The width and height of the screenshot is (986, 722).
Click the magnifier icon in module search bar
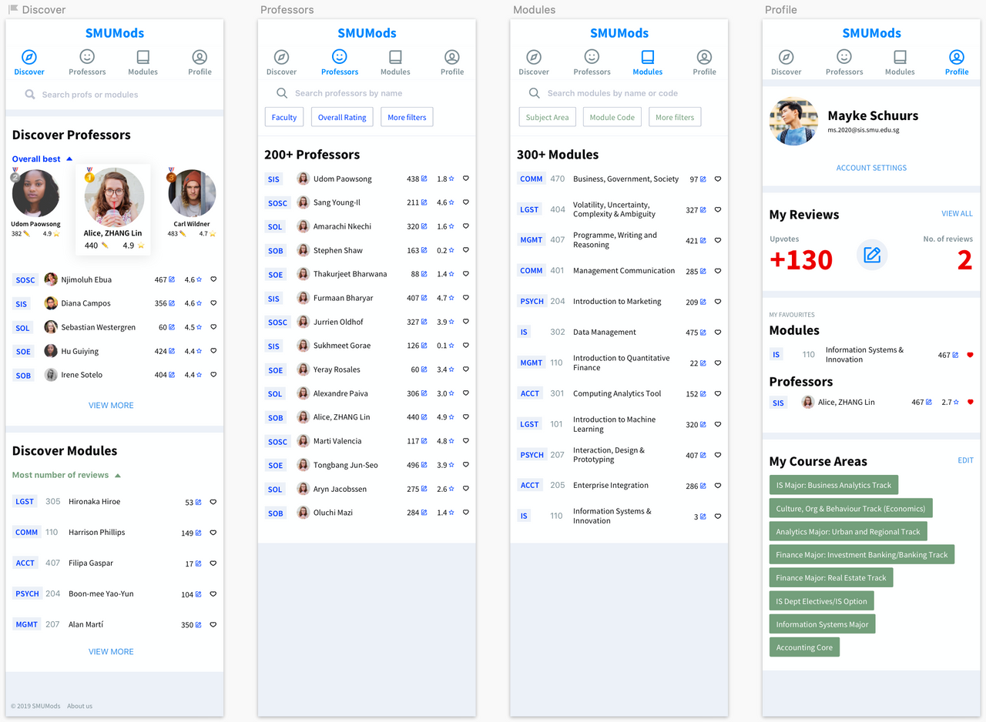[x=534, y=93]
